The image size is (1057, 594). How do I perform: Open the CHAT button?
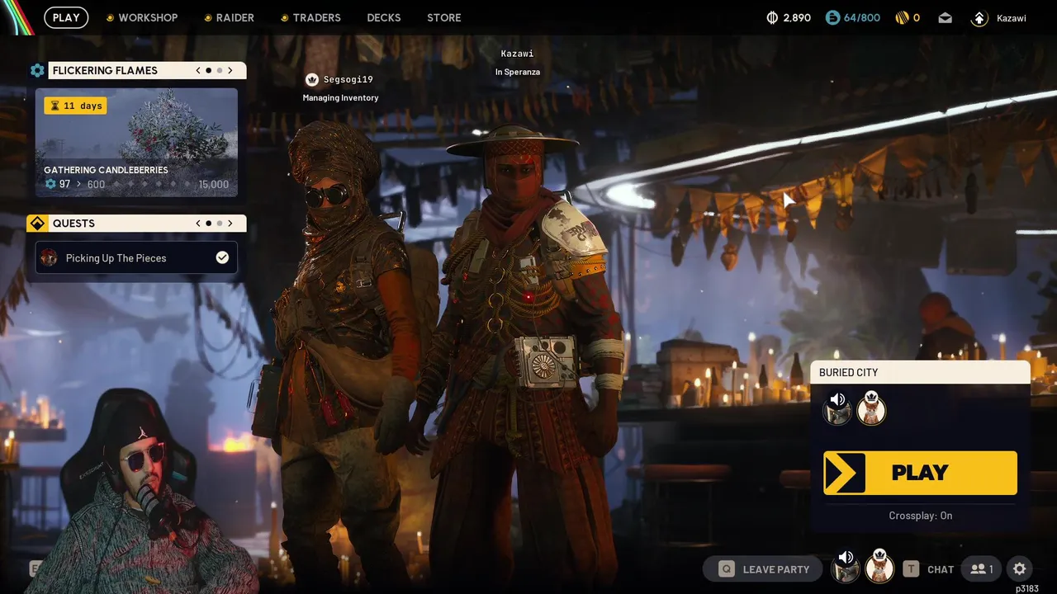click(x=929, y=569)
